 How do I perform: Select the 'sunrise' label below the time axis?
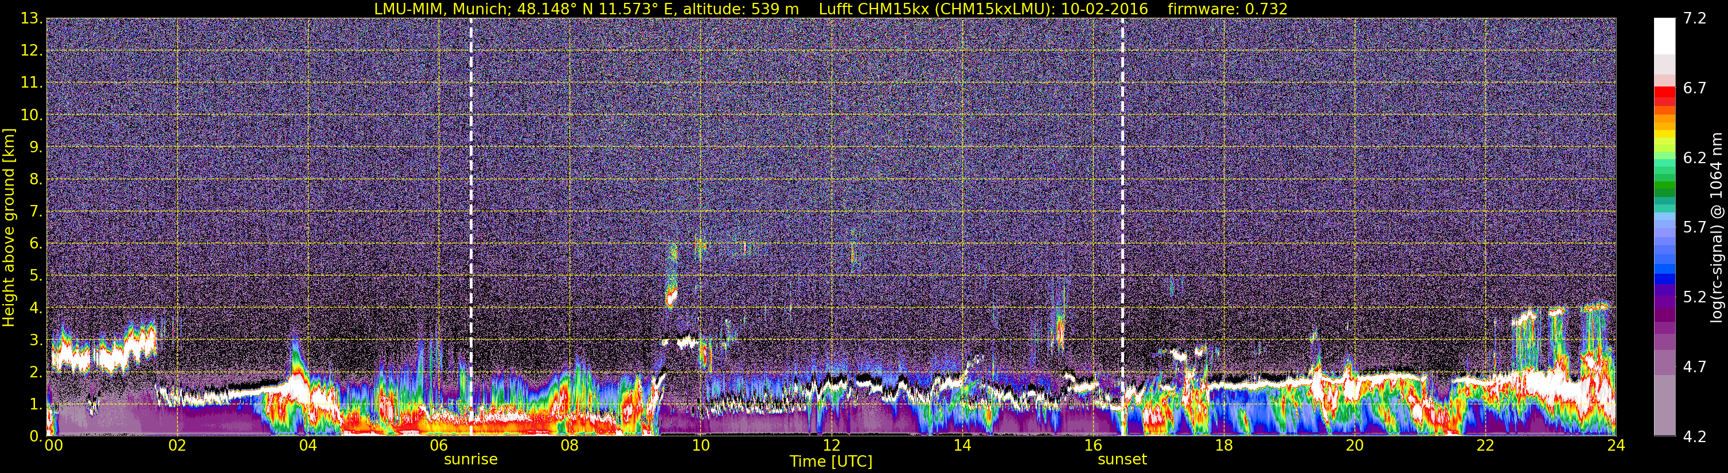pyautogui.click(x=471, y=460)
